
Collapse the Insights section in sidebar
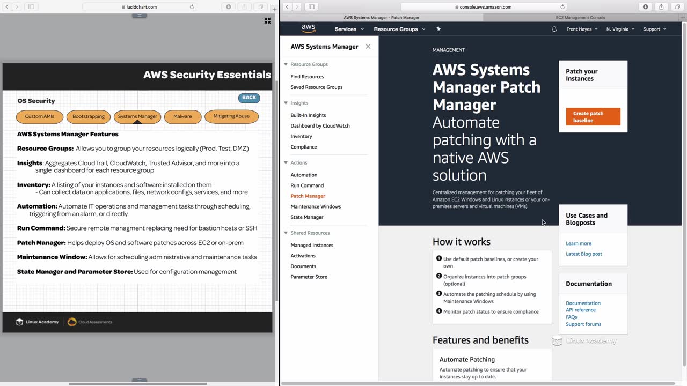tap(286, 103)
